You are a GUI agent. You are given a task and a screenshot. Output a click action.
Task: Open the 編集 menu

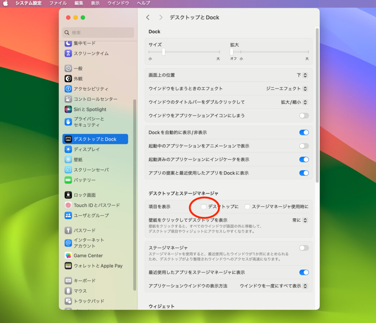tap(79, 3)
